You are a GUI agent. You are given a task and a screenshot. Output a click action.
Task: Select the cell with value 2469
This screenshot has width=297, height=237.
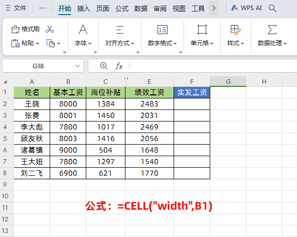[x=150, y=127]
